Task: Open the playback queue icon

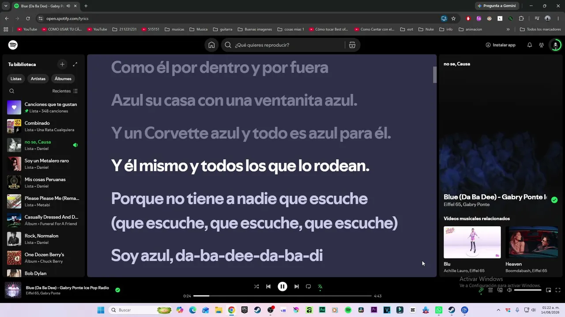Action: [490, 290]
